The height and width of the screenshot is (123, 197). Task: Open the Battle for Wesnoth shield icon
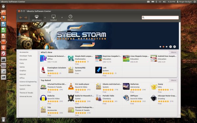(x=71, y=98)
